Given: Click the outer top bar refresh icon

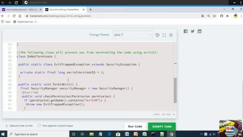Looking at the screenshot, I should [16, 3].
